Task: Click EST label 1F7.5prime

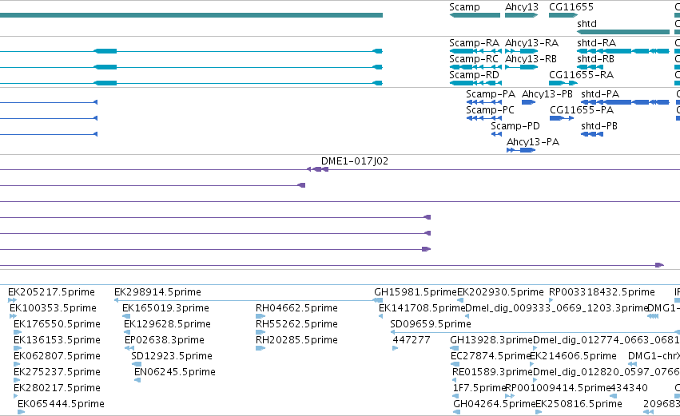Action: click(x=479, y=388)
